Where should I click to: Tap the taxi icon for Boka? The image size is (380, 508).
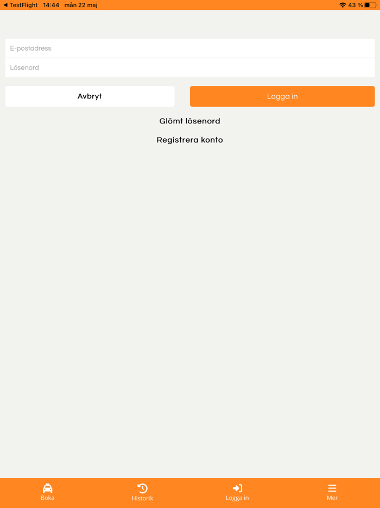click(x=48, y=488)
